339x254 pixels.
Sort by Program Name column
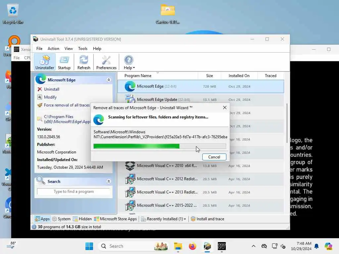[x=138, y=76]
